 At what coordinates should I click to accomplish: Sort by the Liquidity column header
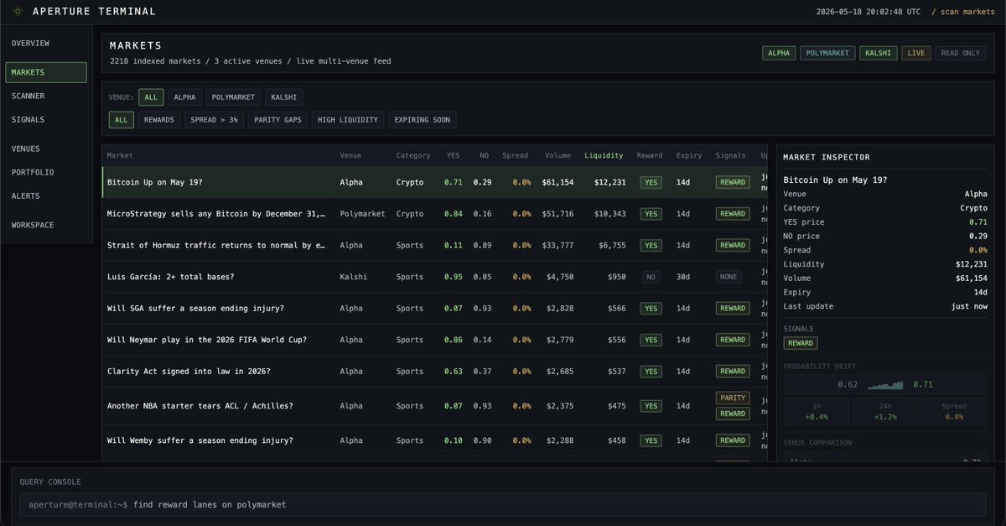pos(604,155)
